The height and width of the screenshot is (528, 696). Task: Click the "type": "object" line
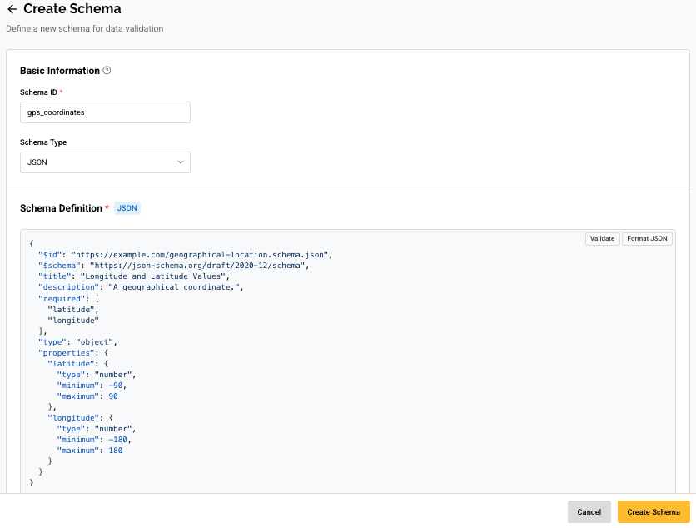(x=77, y=342)
